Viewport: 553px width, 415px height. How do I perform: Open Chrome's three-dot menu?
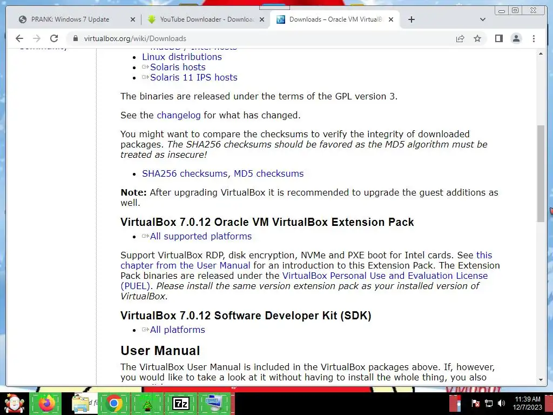click(534, 38)
